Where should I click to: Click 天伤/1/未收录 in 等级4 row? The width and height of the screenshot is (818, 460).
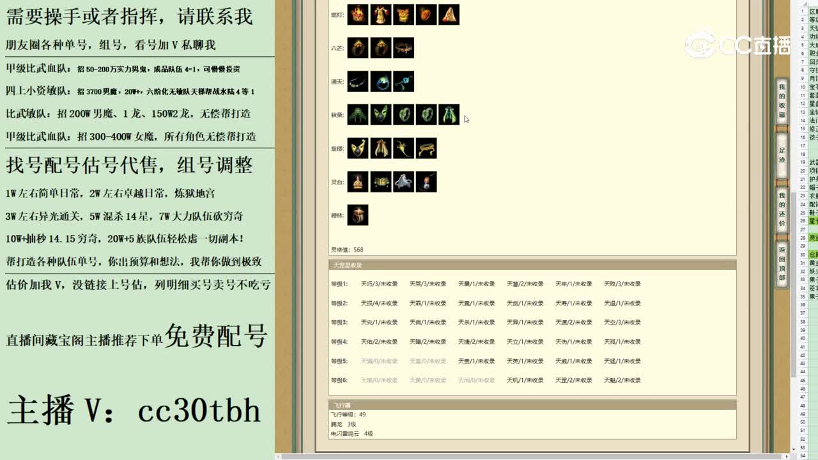[573, 341]
